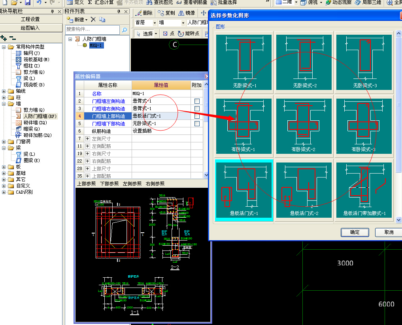Click the delete X icon in 构件列表
The height and width of the screenshot is (325, 402).
pyautogui.click(x=93, y=19)
